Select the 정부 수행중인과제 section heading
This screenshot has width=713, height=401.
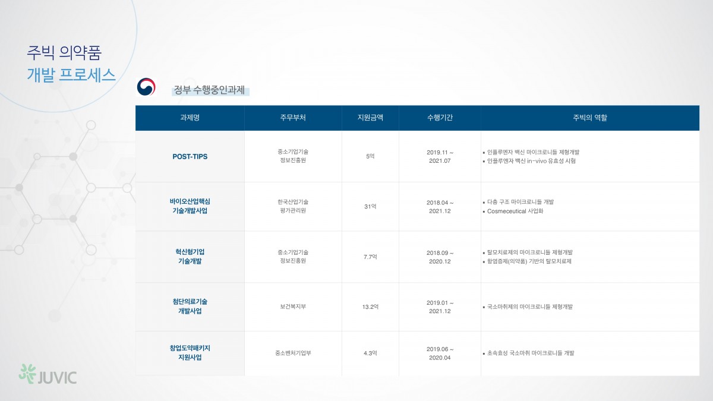tap(209, 90)
